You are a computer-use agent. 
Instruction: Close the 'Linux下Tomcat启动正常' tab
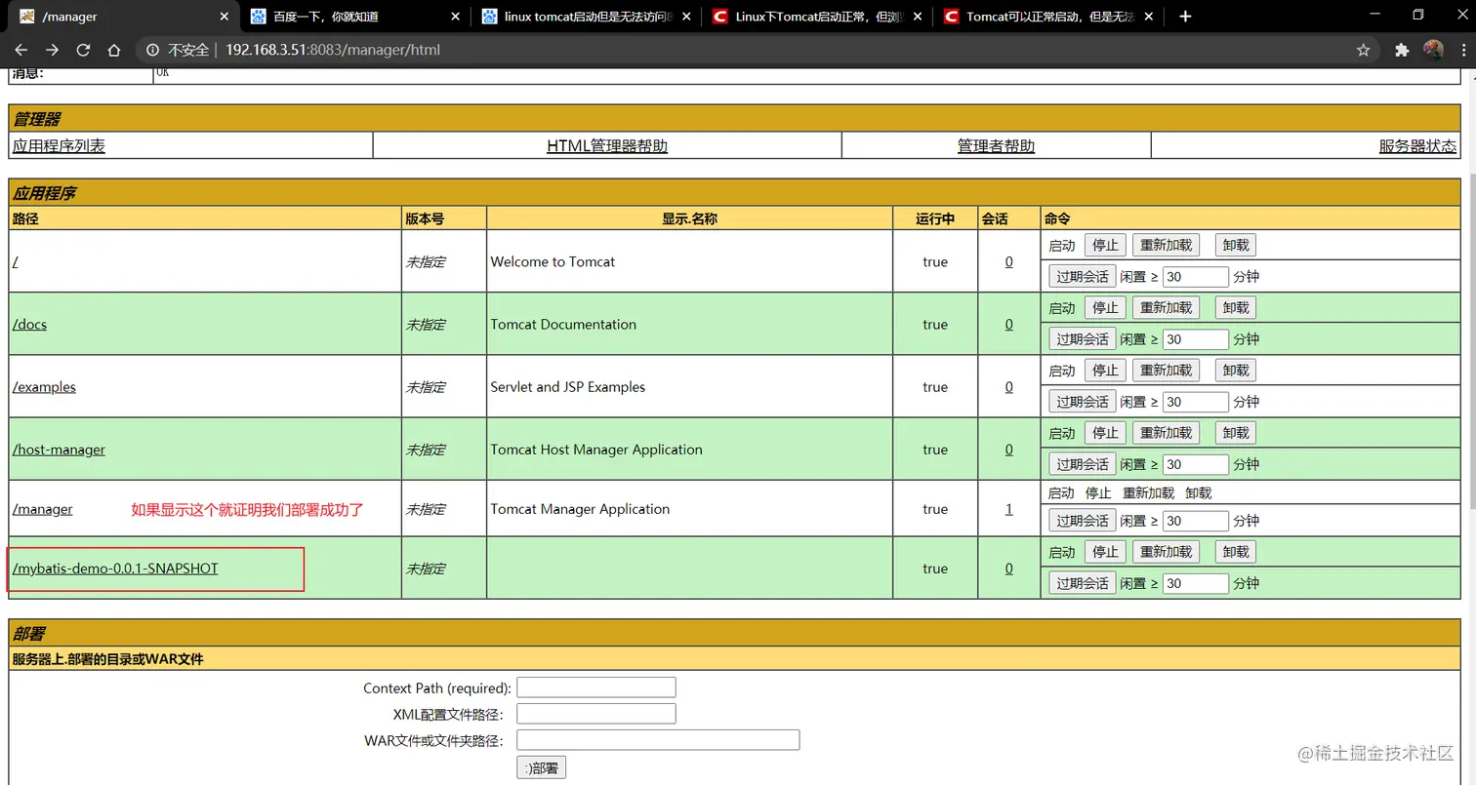tap(917, 17)
